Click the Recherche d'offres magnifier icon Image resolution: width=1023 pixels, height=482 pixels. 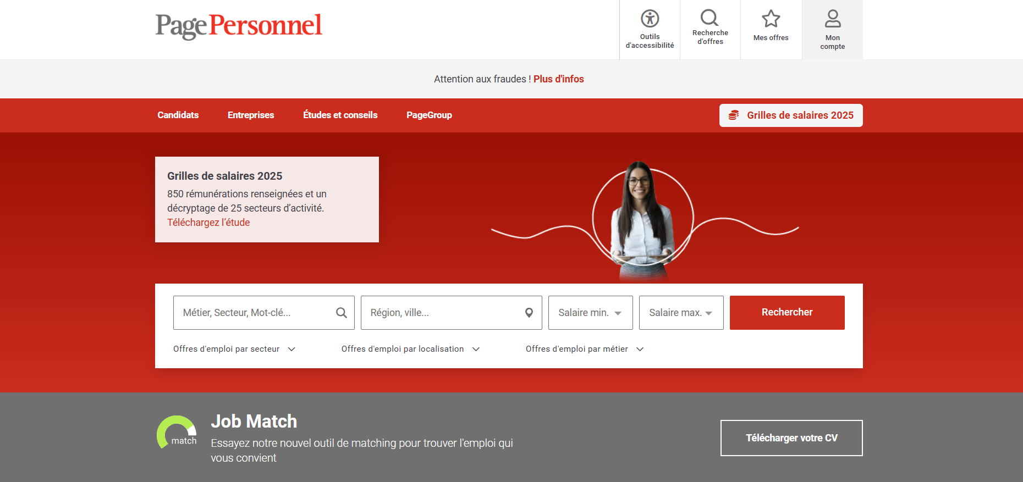710,18
